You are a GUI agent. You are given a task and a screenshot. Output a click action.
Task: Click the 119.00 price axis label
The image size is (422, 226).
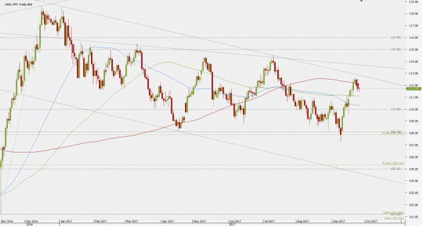click(x=414, y=2)
